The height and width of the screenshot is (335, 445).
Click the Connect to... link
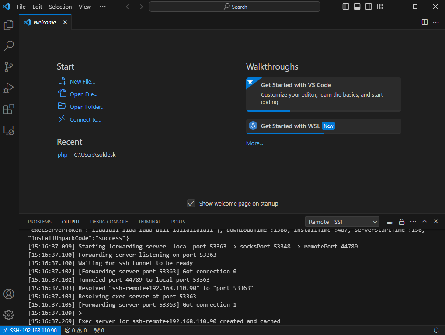(85, 120)
